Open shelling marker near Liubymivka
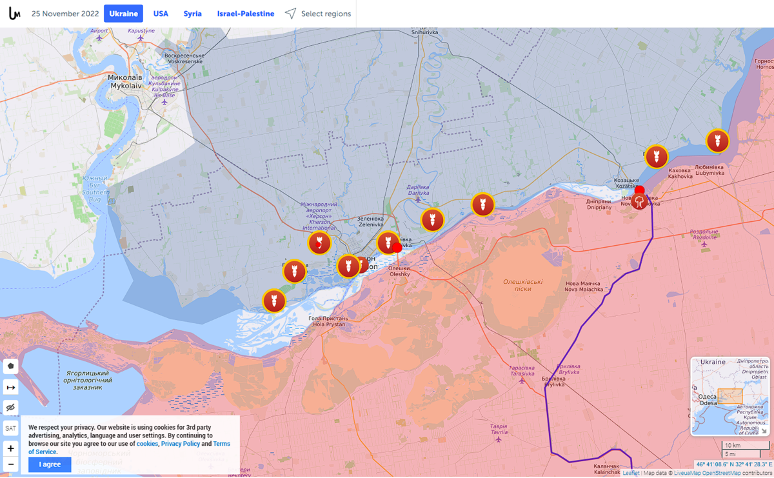Image resolution: width=774 pixels, height=478 pixels. coord(717,141)
